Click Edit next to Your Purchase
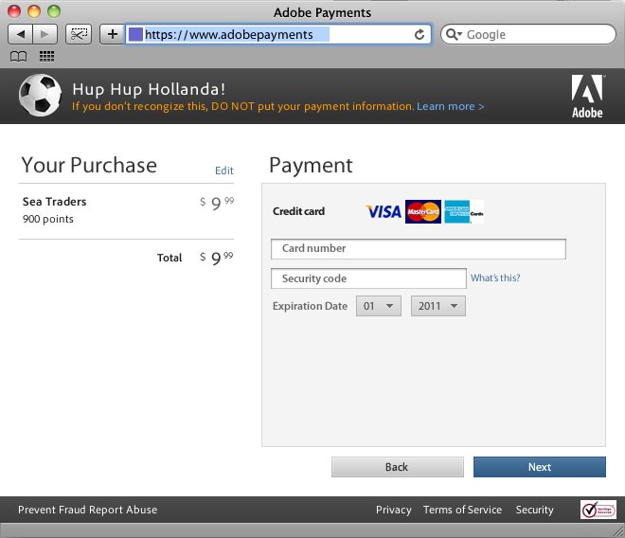625x538 pixels. [224, 170]
